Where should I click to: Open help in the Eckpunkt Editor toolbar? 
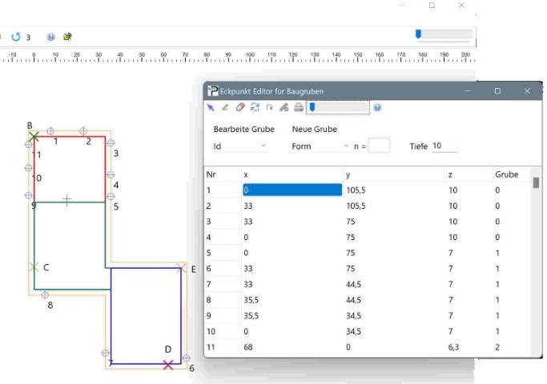pyautogui.click(x=376, y=107)
